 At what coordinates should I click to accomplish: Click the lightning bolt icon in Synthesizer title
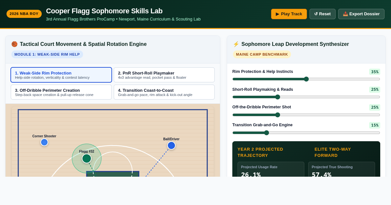[x=236, y=44]
